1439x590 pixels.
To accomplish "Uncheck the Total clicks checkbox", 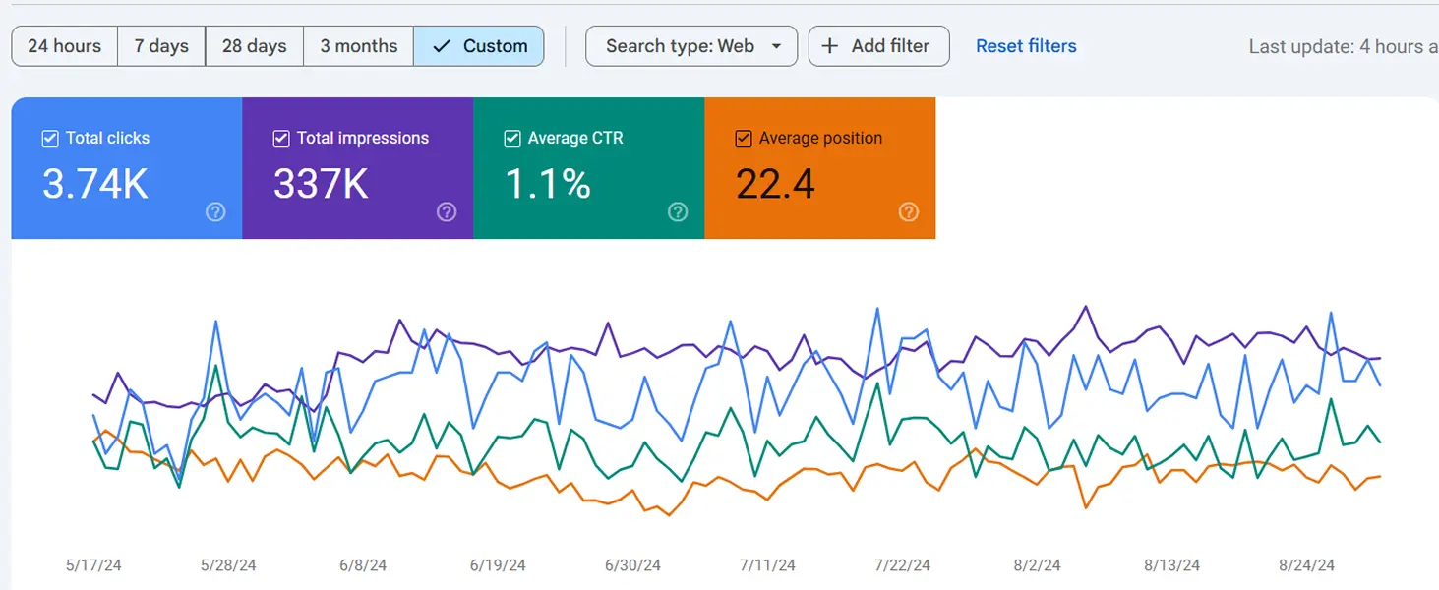I will (x=50, y=139).
